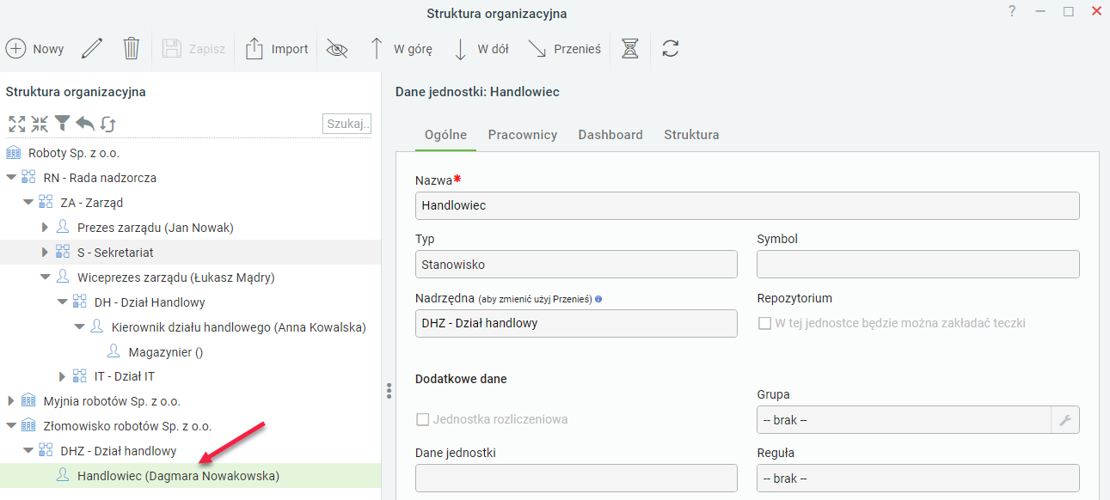The height and width of the screenshot is (500, 1110).
Task: Select Roboty Sp. z o.o. company node
Action: [x=74, y=153]
